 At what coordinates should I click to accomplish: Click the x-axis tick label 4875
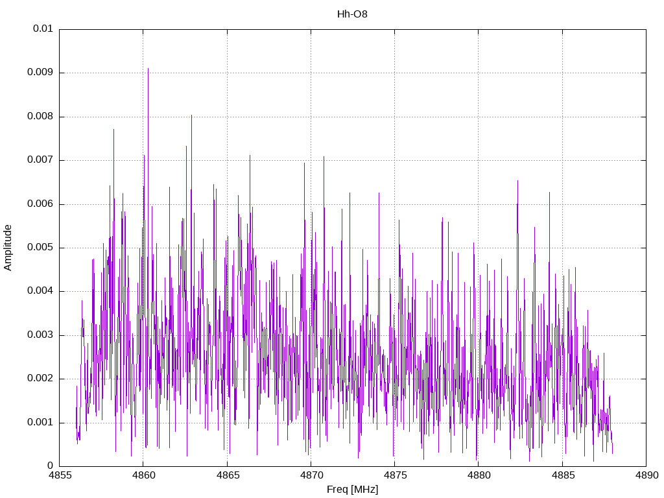(x=395, y=475)
